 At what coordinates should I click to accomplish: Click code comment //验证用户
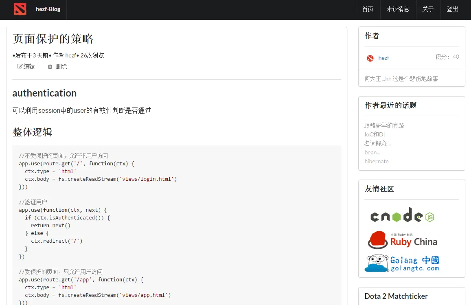click(x=33, y=202)
